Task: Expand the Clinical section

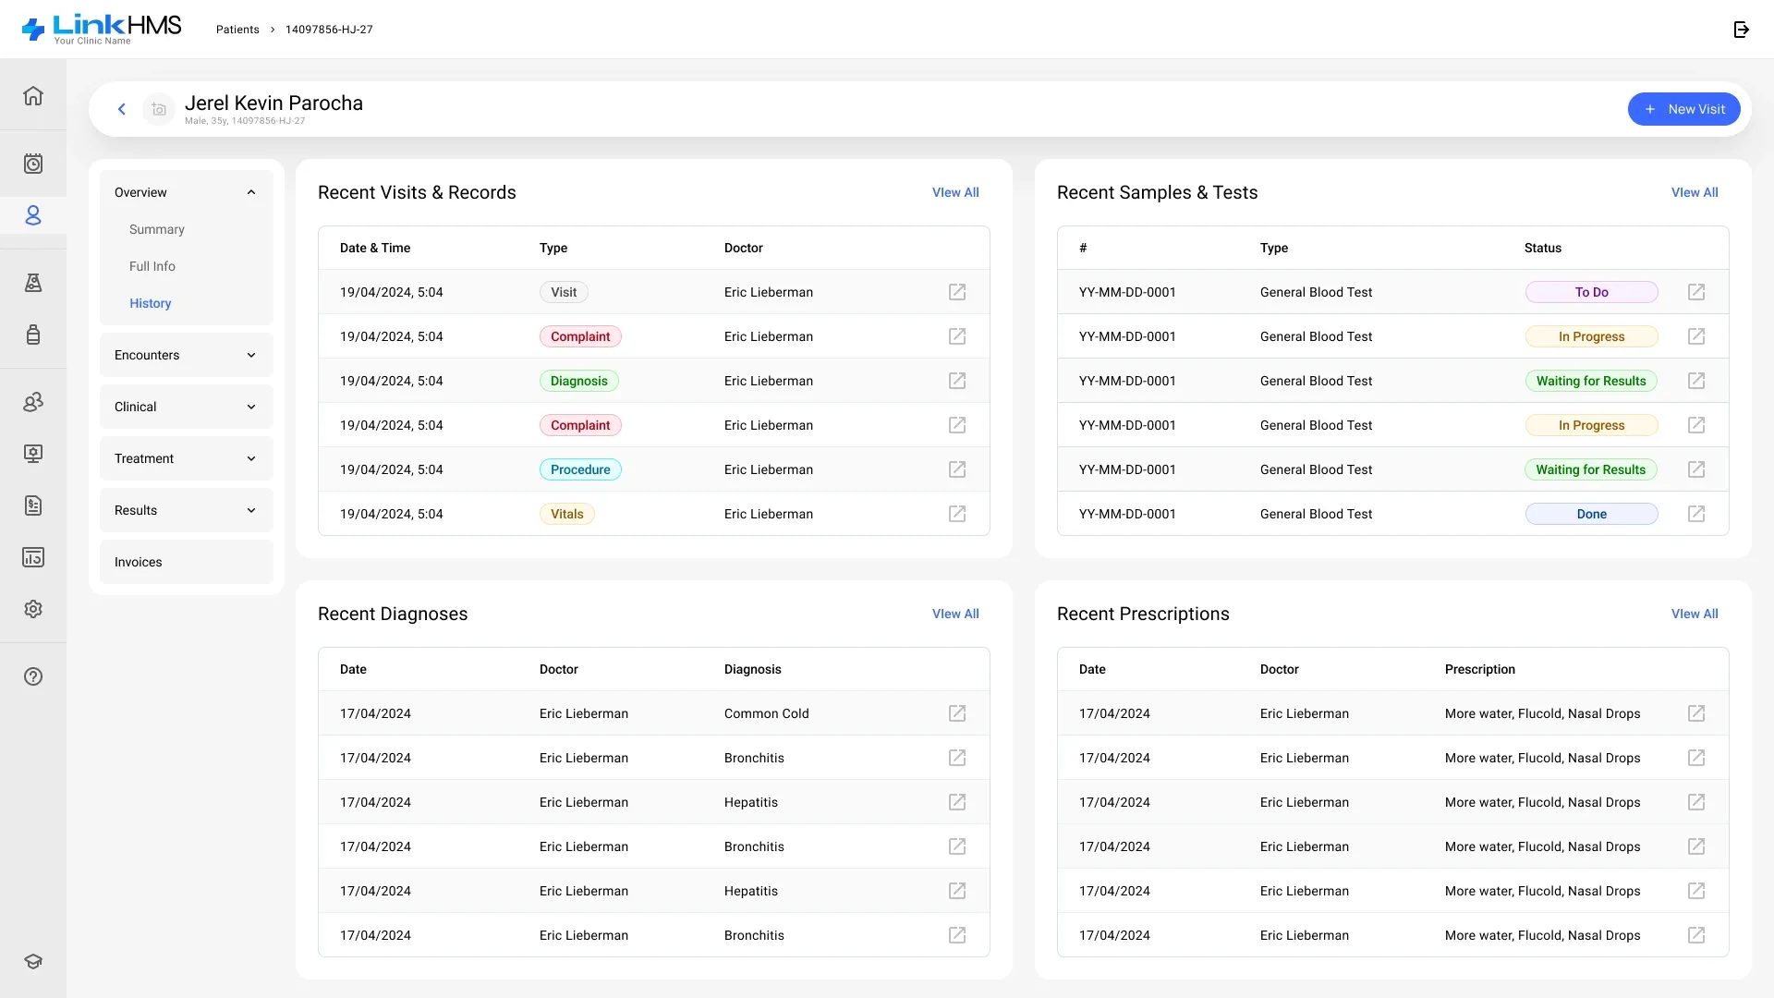Action: (x=187, y=407)
